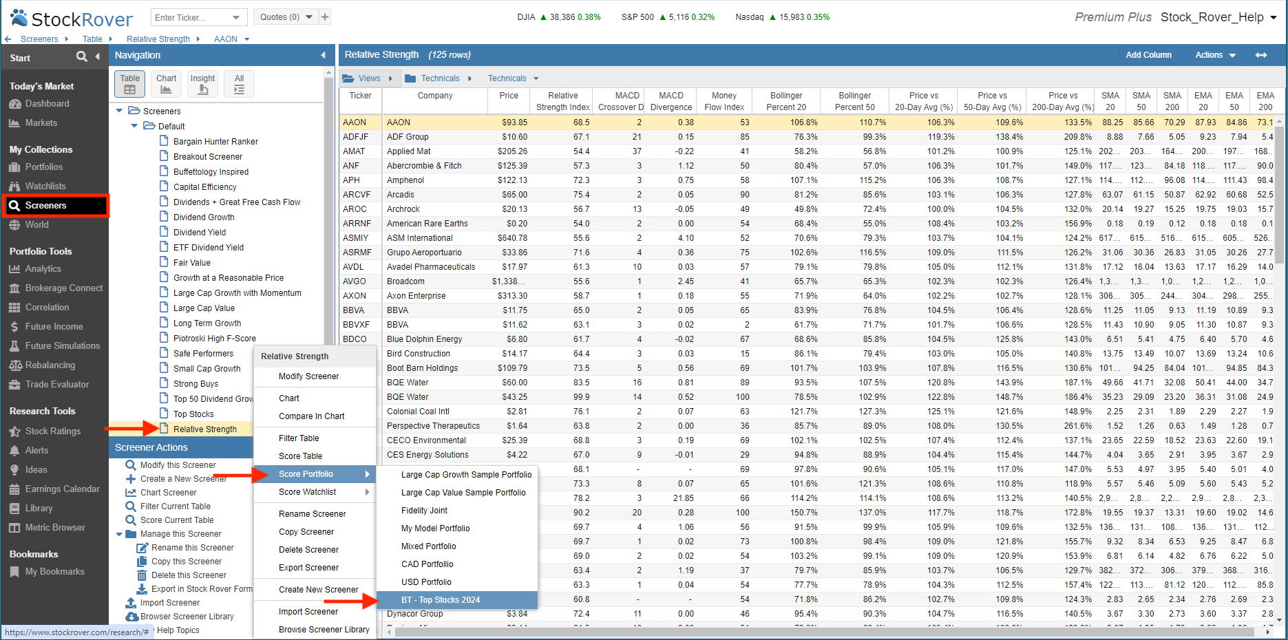Open the Quotes (0) dropdown

click(x=284, y=17)
